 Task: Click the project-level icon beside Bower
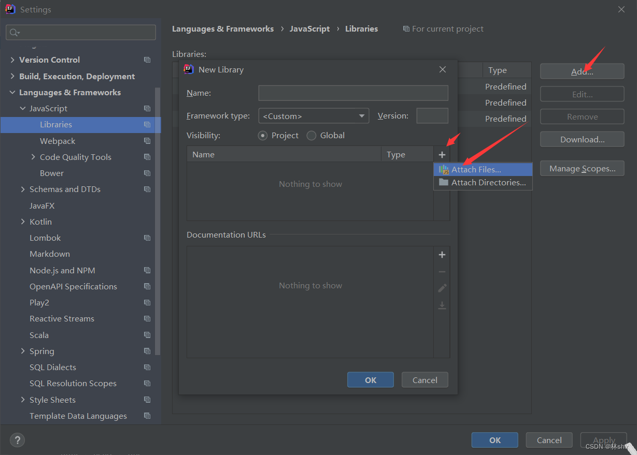click(147, 173)
